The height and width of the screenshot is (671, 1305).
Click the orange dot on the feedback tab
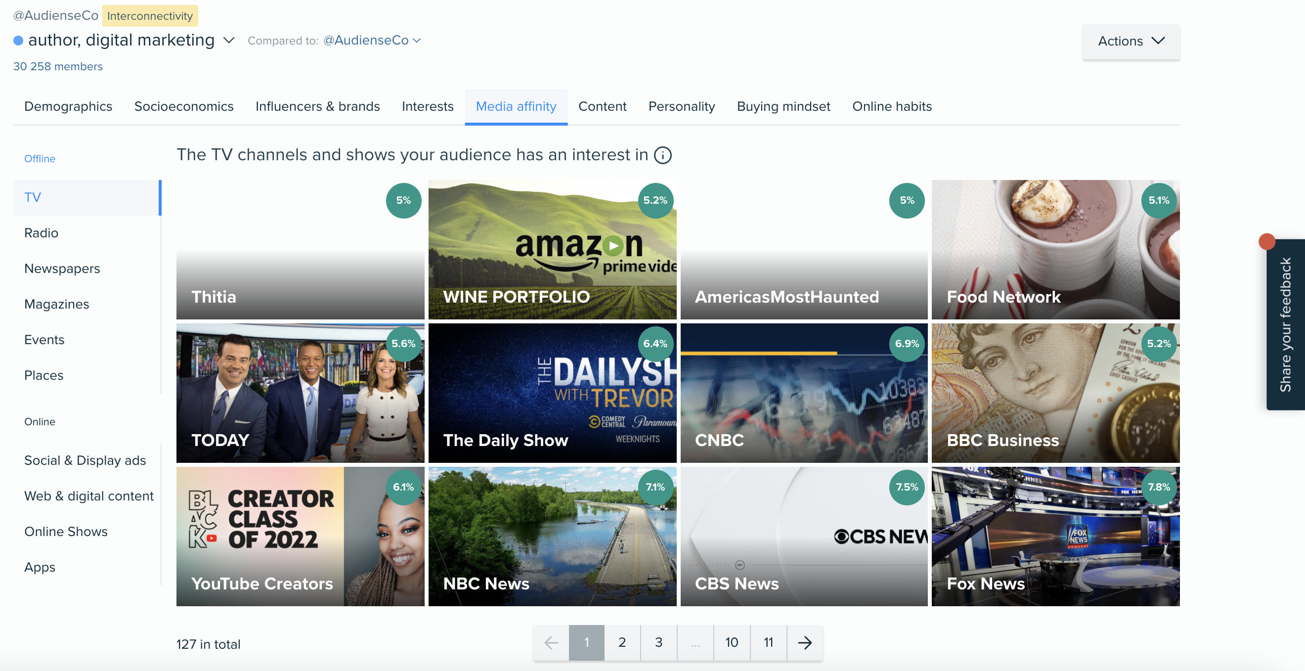click(x=1266, y=241)
